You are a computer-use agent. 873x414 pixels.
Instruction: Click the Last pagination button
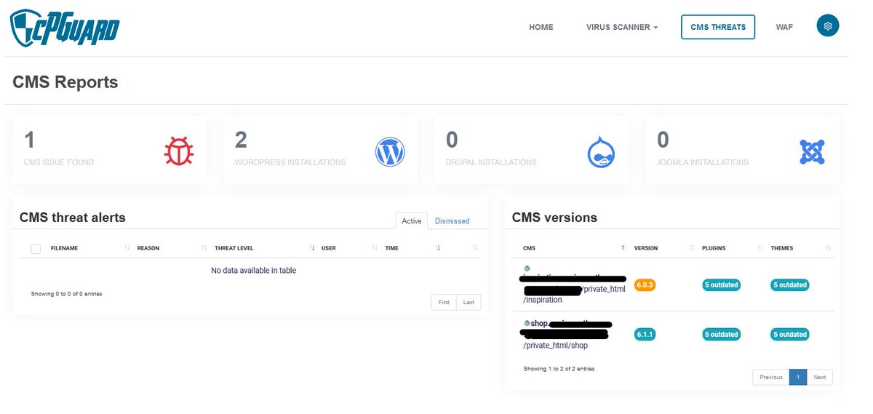click(469, 302)
